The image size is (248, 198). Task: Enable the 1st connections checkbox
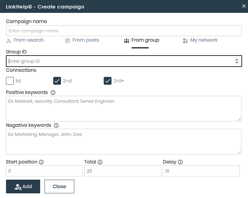pyautogui.click(x=10, y=81)
